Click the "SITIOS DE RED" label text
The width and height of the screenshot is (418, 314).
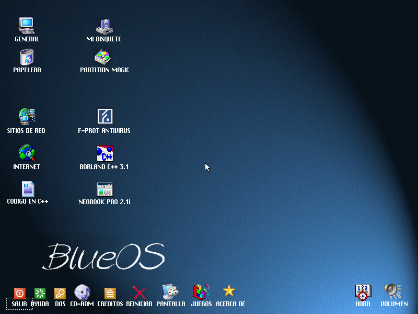click(x=26, y=130)
